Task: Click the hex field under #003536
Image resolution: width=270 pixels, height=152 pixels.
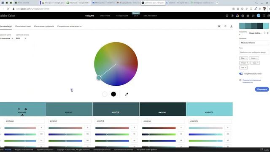Action: (x=163, y=121)
